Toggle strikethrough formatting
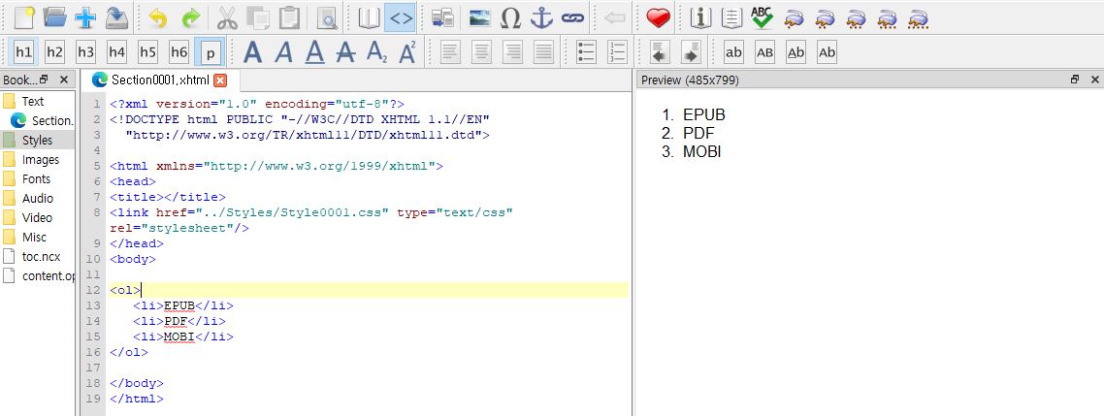The height and width of the screenshot is (416, 1104). [345, 52]
